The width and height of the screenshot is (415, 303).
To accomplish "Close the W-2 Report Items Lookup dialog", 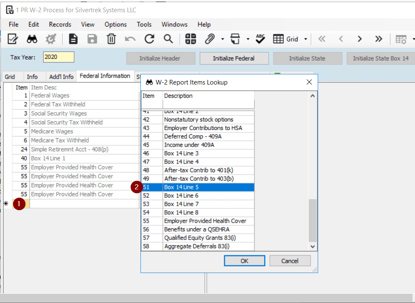I will 309,82.
